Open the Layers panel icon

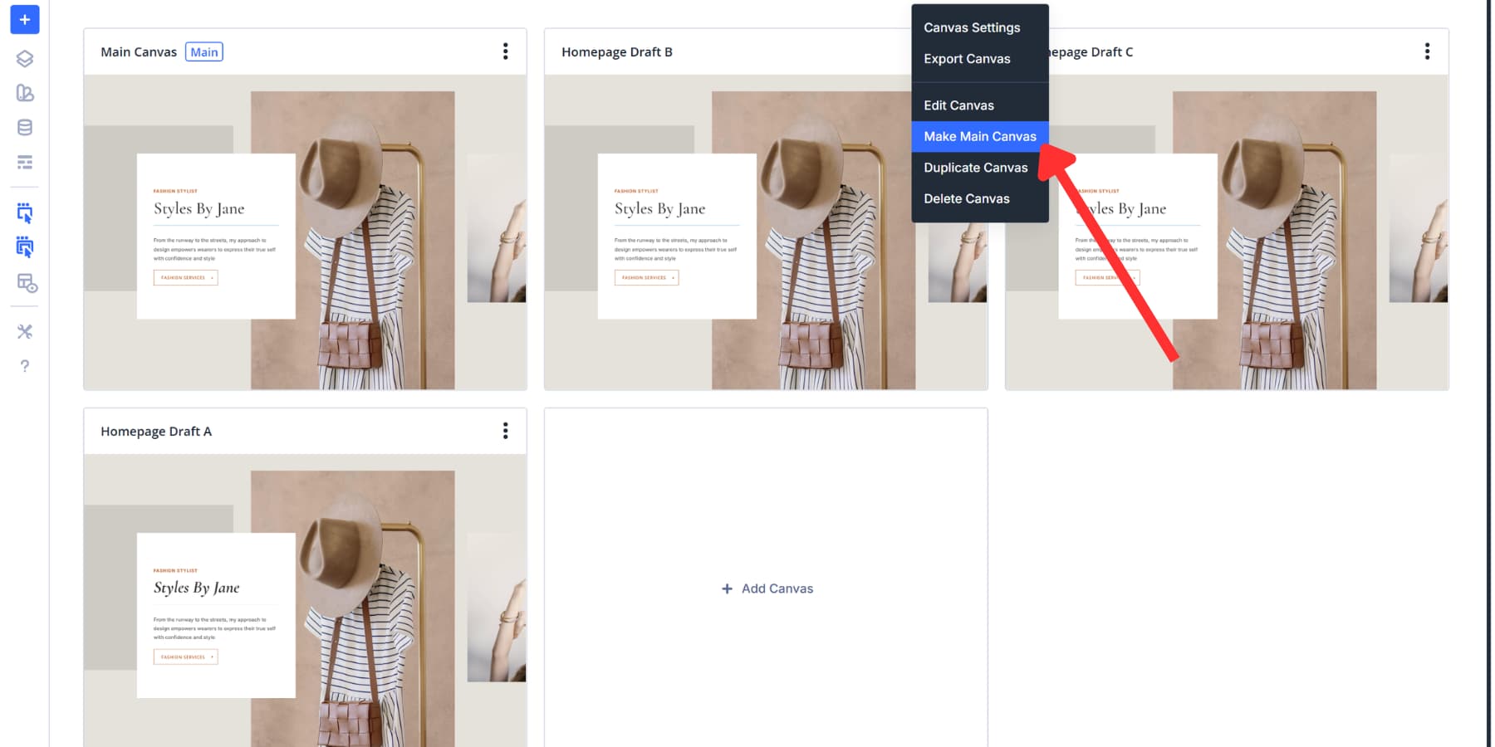pos(25,58)
